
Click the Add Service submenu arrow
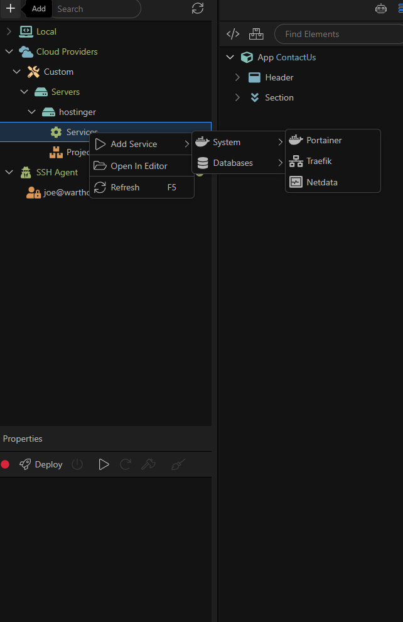click(x=187, y=144)
